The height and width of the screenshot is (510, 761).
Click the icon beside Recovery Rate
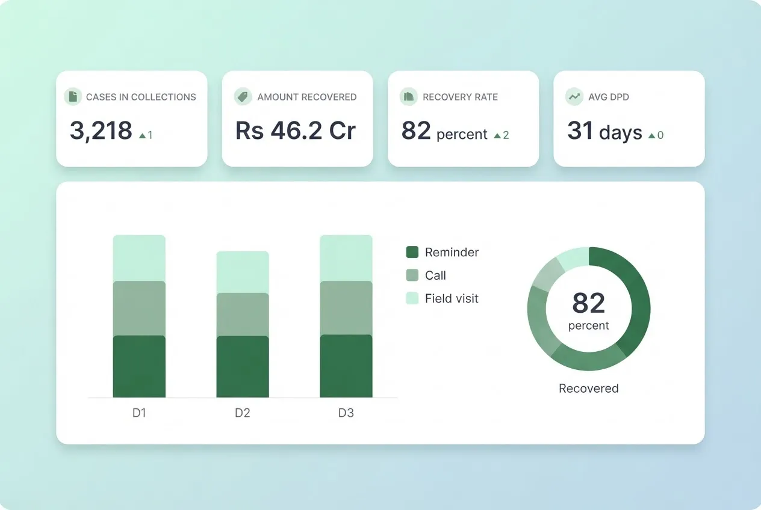point(409,96)
